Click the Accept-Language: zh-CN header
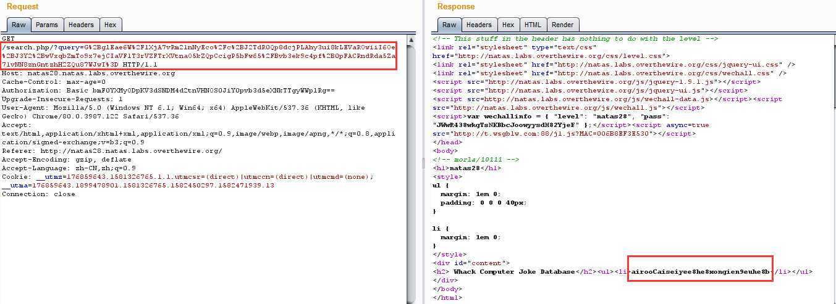 click(x=69, y=168)
